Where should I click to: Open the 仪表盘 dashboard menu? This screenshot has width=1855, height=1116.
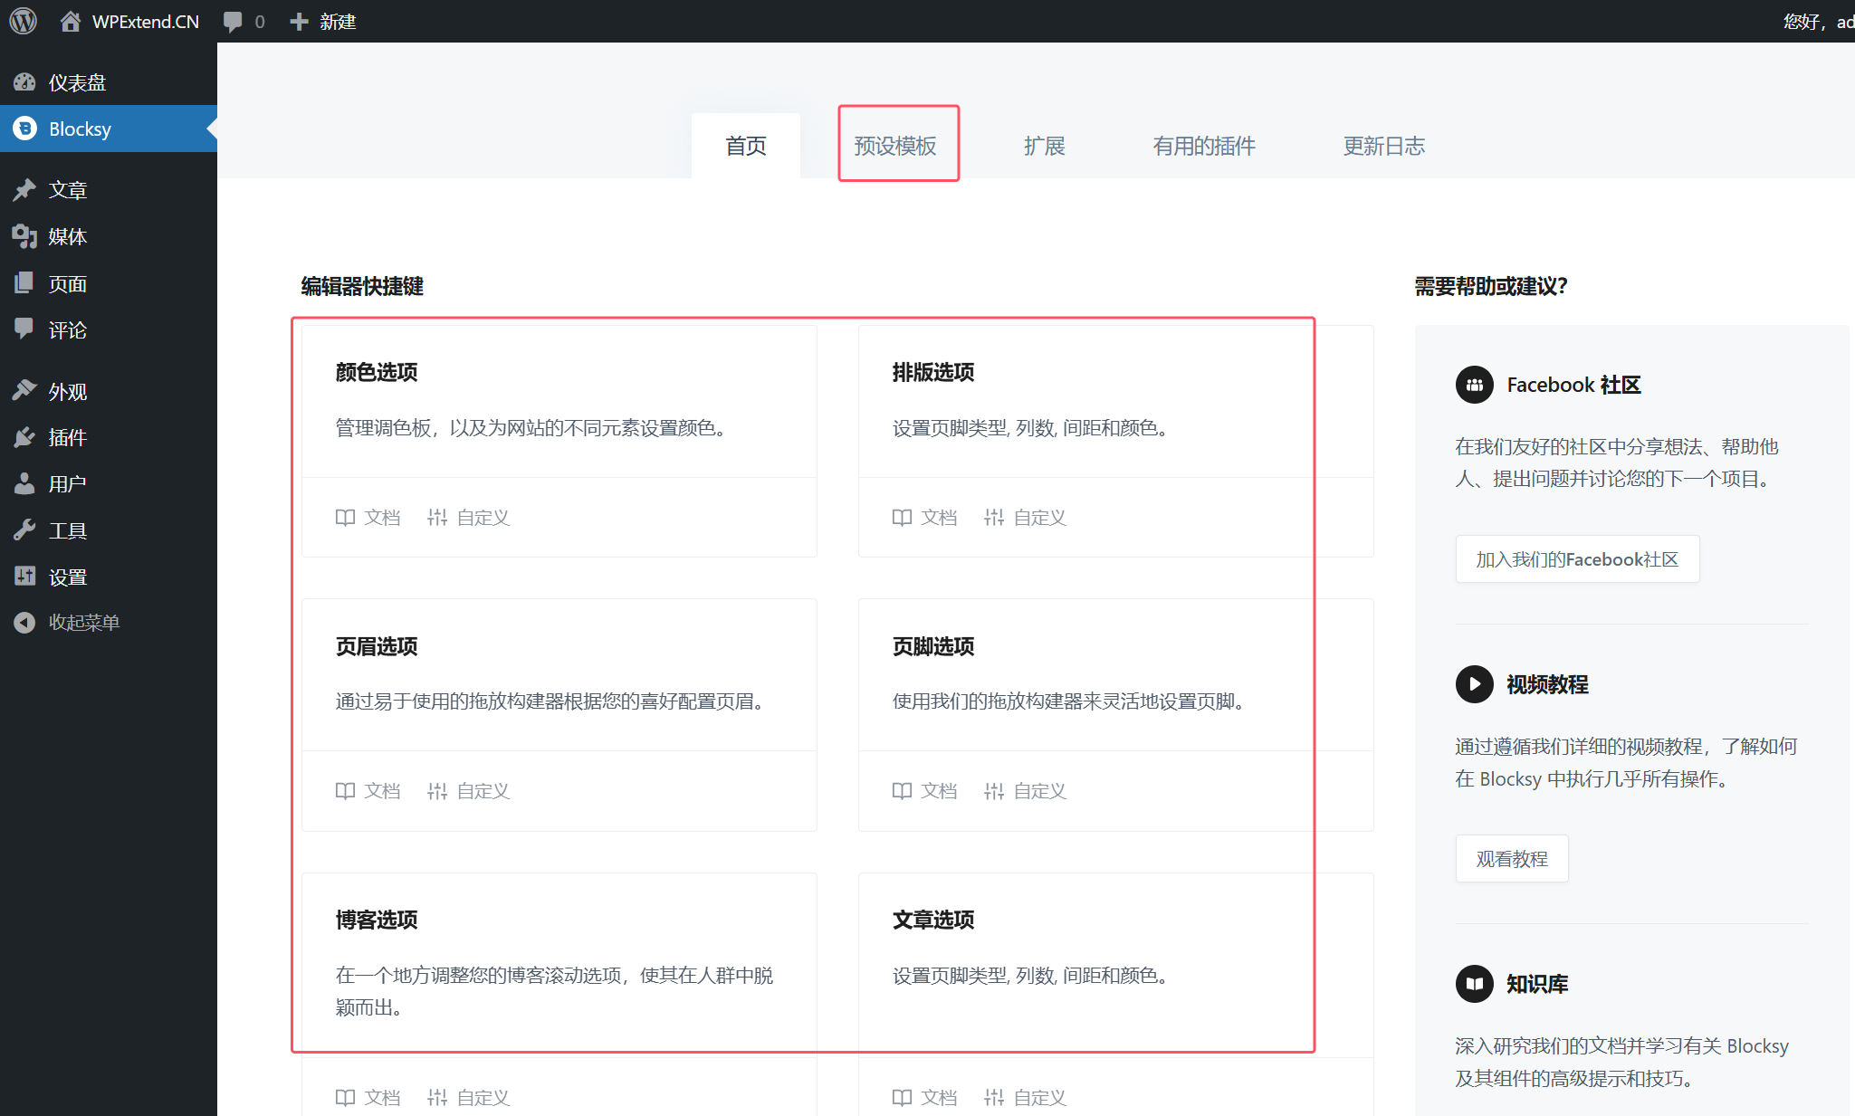click(109, 82)
